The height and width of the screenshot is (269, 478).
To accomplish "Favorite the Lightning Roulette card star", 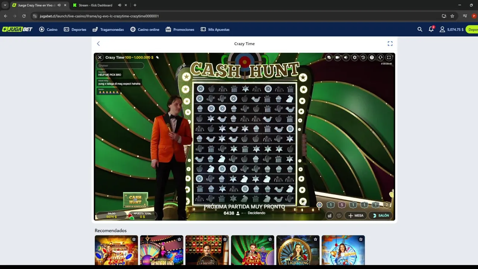I will coord(224,239).
